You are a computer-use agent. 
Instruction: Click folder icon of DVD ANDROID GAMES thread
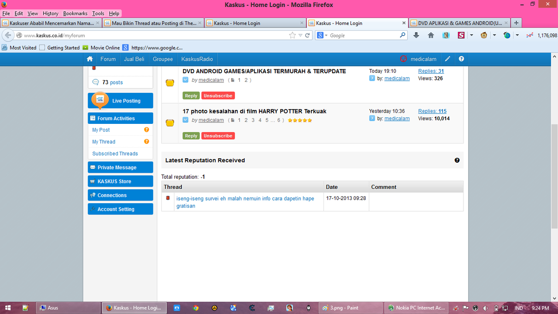pos(170,83)
